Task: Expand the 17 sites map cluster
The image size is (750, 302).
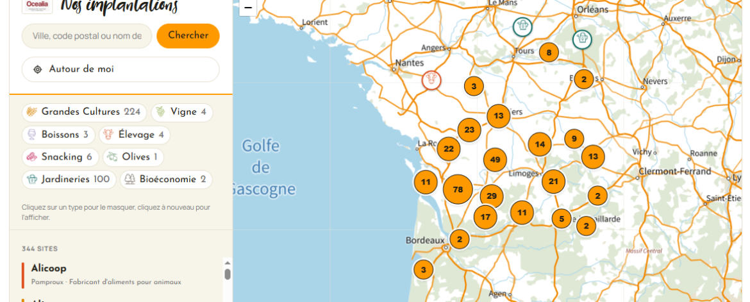Action: point(485,217)
